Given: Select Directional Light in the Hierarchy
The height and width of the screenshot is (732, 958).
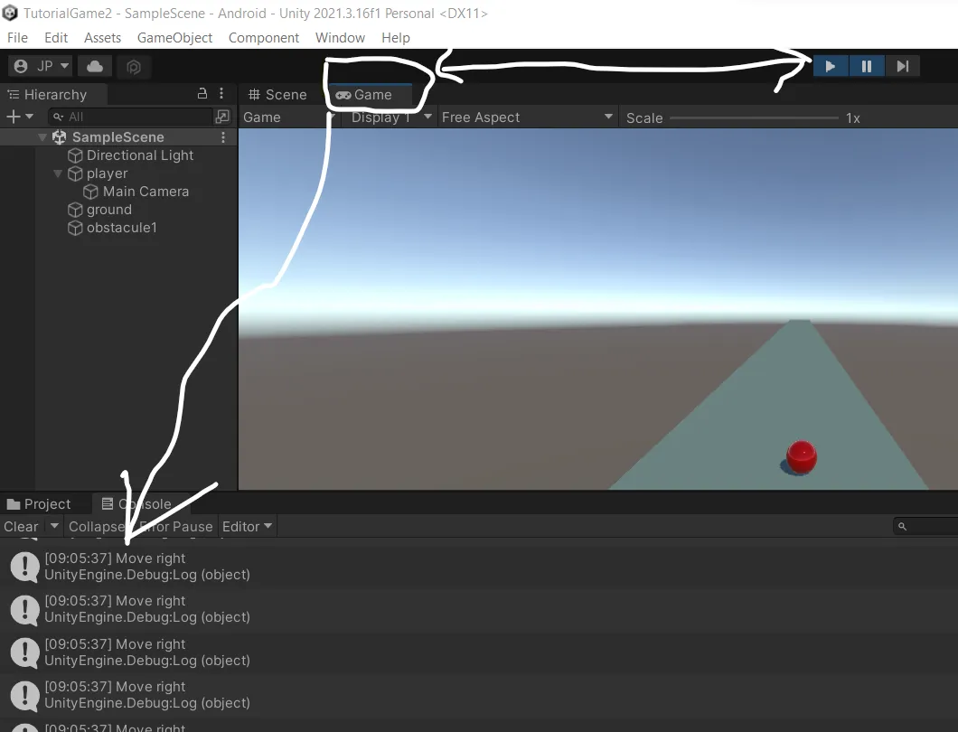Looking at the screenshot, I should click(x=140, y=155).
